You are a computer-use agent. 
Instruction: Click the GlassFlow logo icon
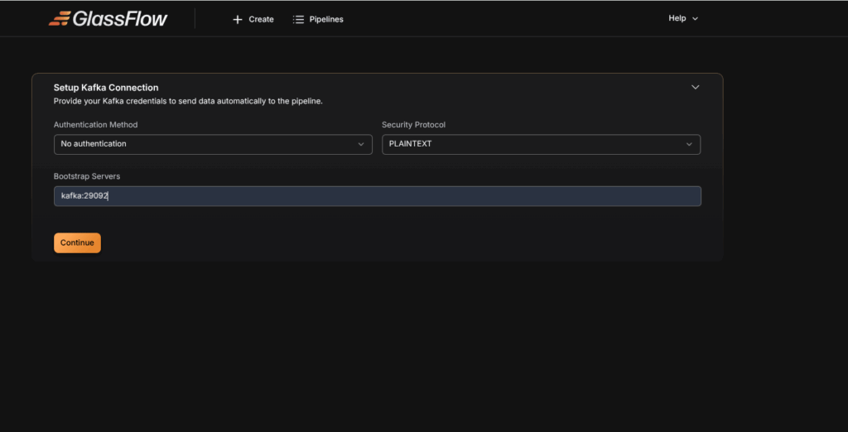point(59,18)
